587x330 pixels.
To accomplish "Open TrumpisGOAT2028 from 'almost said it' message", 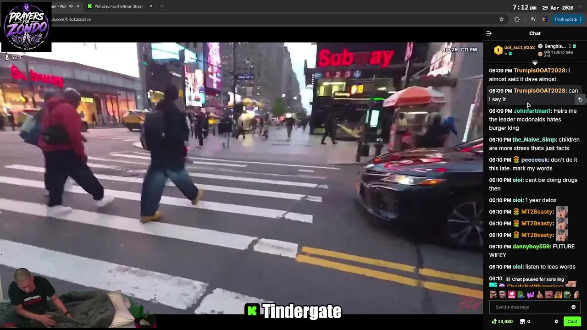I will tap(539, 71).
